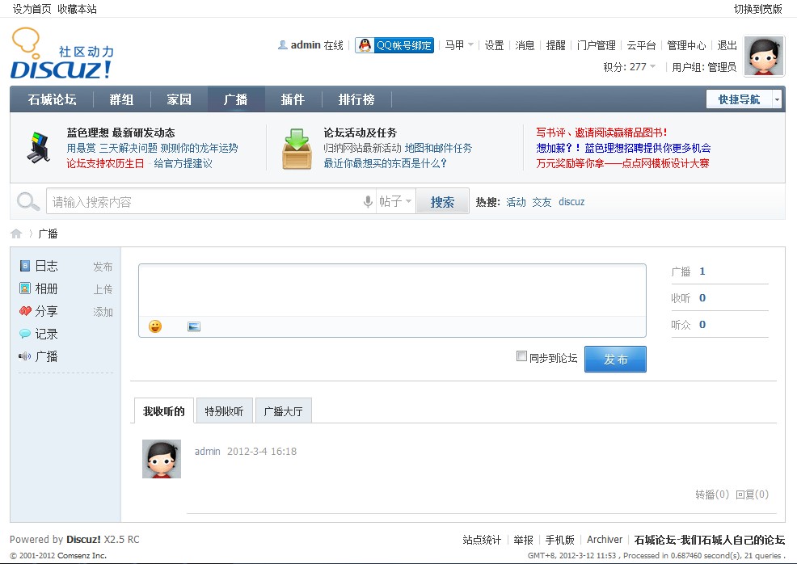The height and width of the screenshot is (564, 797).
Task: Click 收藏本站 link
Action: pos(77,9)
